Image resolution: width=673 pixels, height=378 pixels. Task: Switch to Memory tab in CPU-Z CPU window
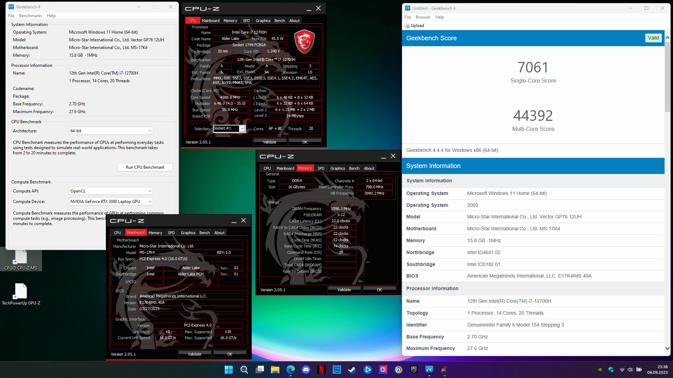(x=230, y=21)
